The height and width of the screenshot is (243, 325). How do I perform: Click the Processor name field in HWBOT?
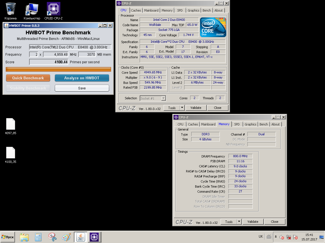point(70,47)
